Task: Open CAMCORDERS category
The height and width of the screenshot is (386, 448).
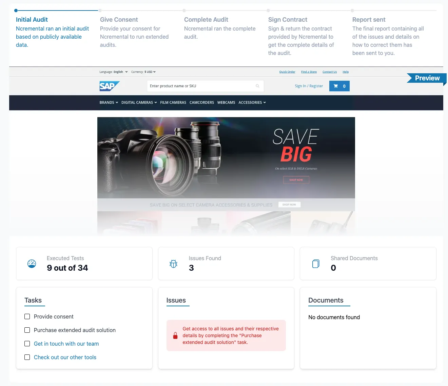Action: (x=202, y=102)
